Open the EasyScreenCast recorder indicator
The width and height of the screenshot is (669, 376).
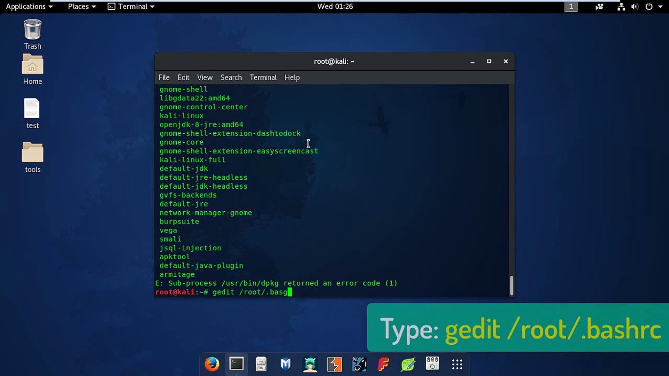click(599, 7)
